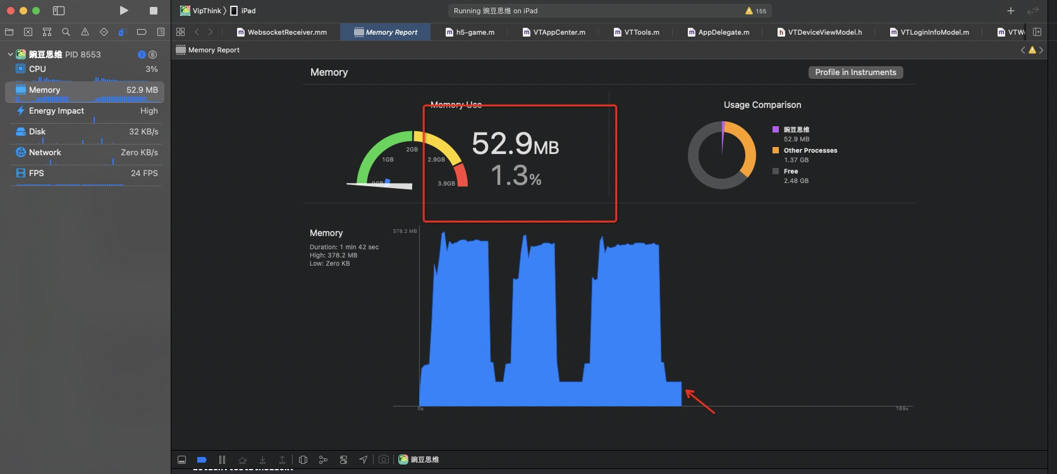The width and height of the screenshot is (1057, 474).
Task: Switch to VTLoginInfoModel.m tab
Action: (x=929, y=32)
